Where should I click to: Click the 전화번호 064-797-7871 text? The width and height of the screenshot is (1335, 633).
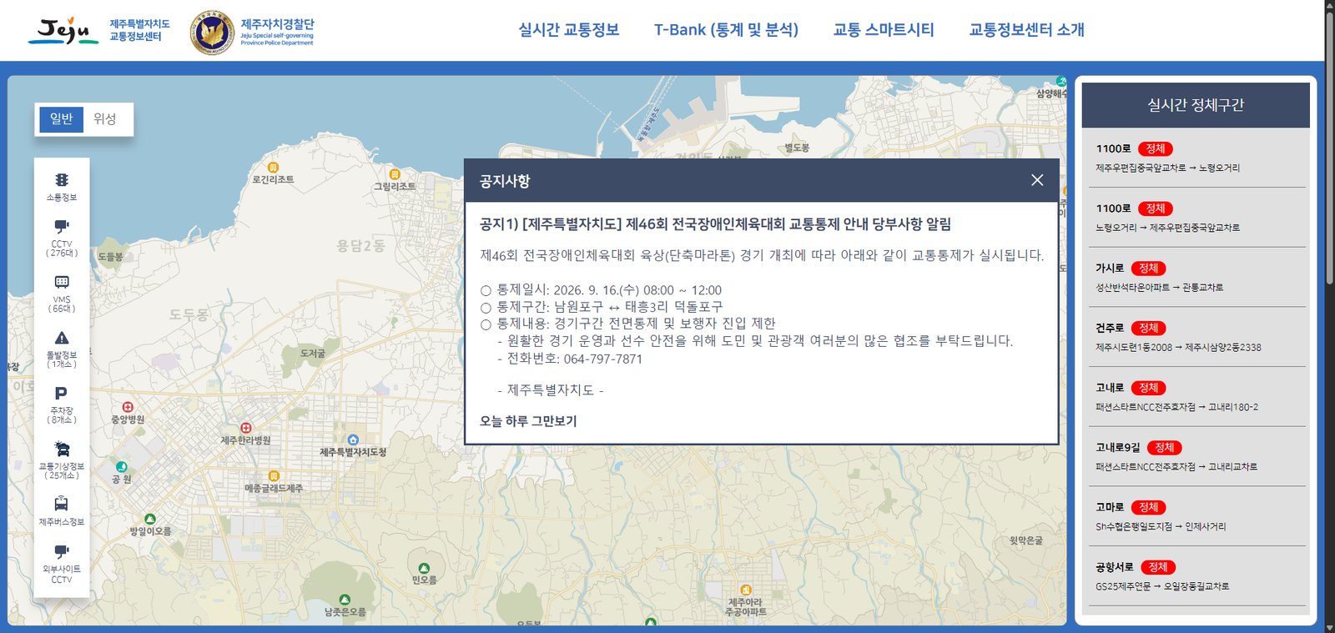click(x=575, y=359)
